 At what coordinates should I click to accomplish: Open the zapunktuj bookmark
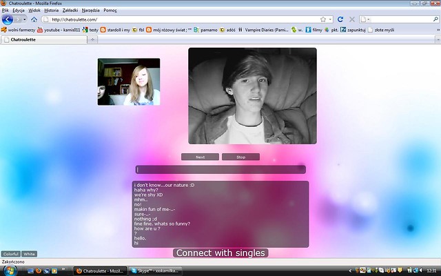click(353, 30)
